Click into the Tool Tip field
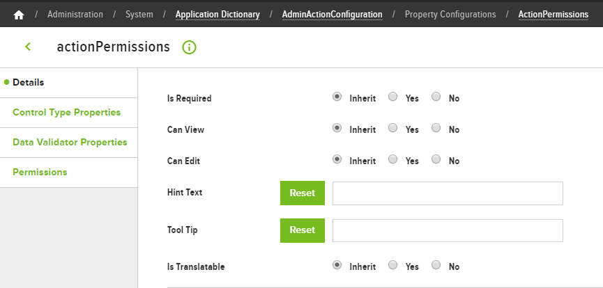The width and height of the screenshot is (603, 288). 448,231
